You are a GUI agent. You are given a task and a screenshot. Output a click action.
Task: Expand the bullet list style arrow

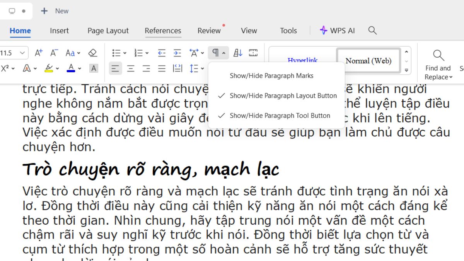pos(125,53)
